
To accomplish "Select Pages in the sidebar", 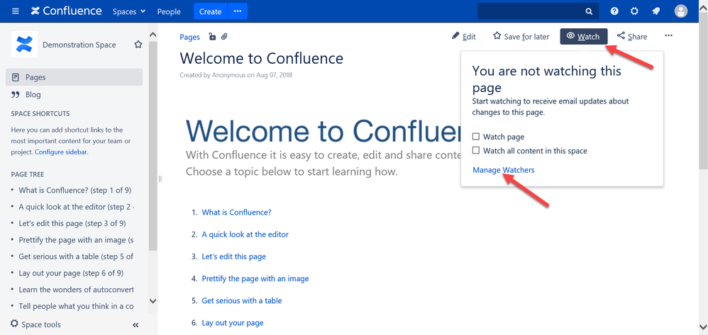I will click(x=74, y=77).
